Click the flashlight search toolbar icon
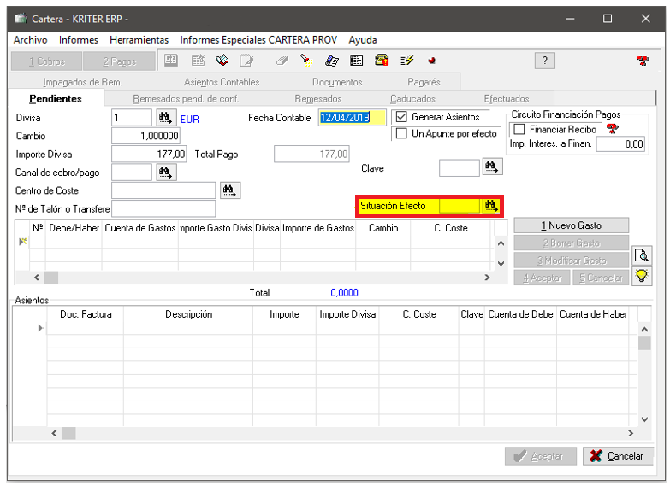 coord(306,61)
